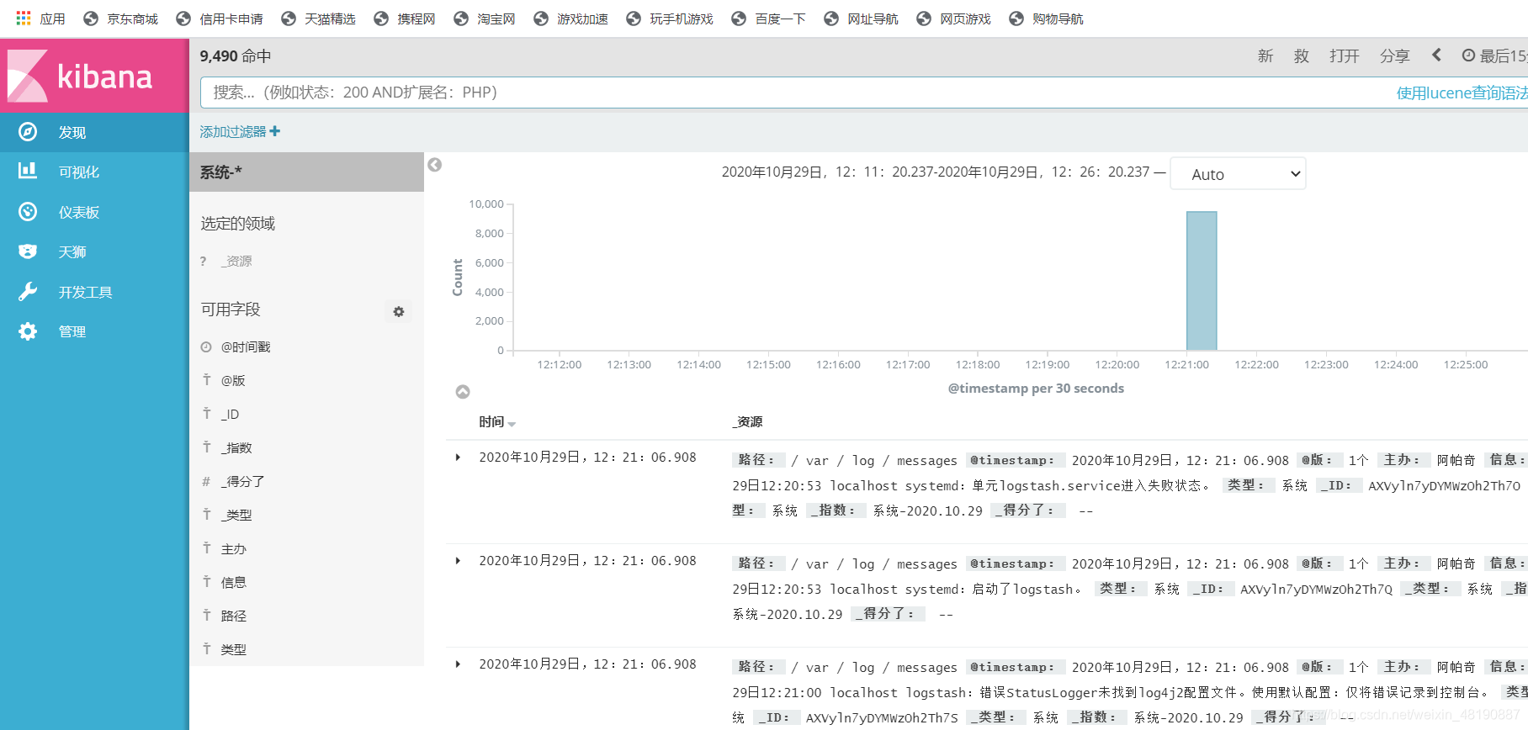This screenshot has height=730, width=1528.
Task: Open 京东商城 bookmark
Action: [x=121, y=19]
